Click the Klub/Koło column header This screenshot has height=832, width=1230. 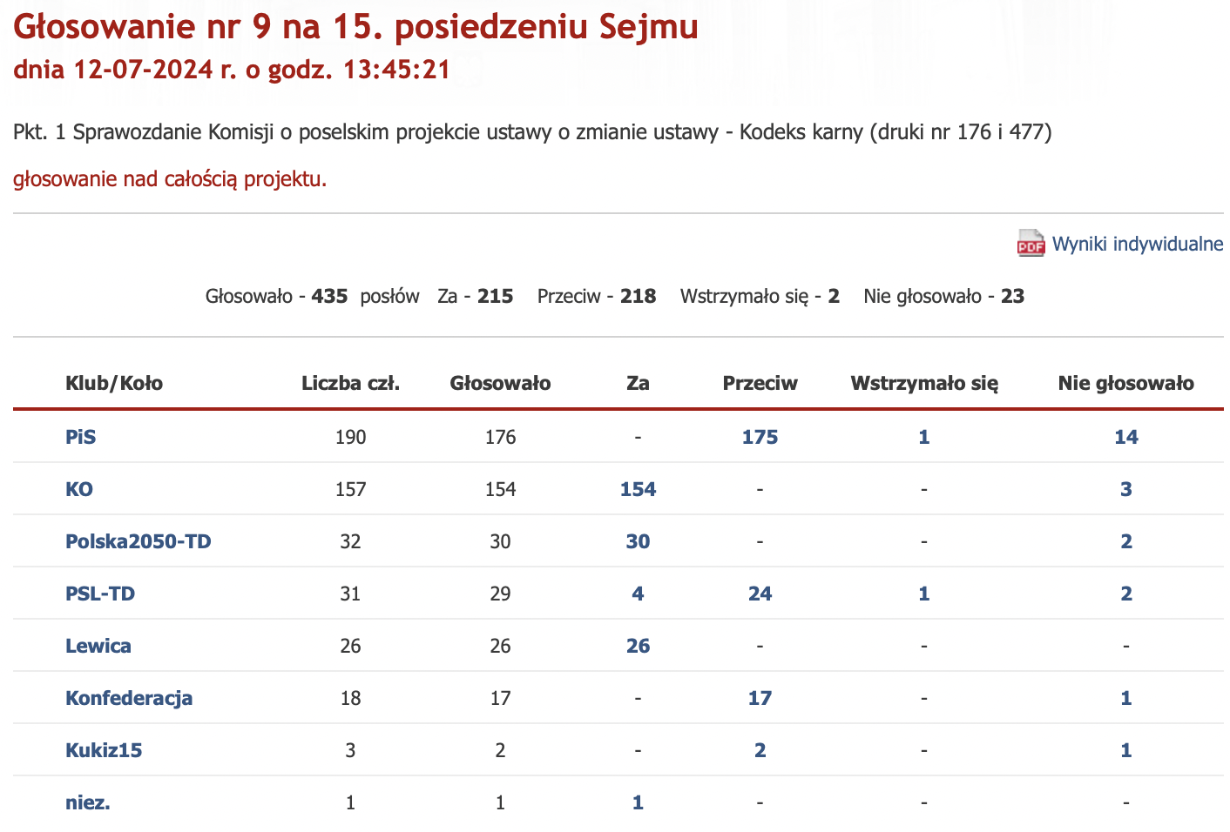pos(114,383)
